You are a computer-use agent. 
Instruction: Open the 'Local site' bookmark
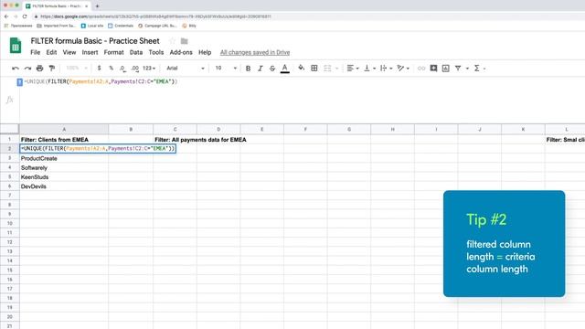[92, 26]
